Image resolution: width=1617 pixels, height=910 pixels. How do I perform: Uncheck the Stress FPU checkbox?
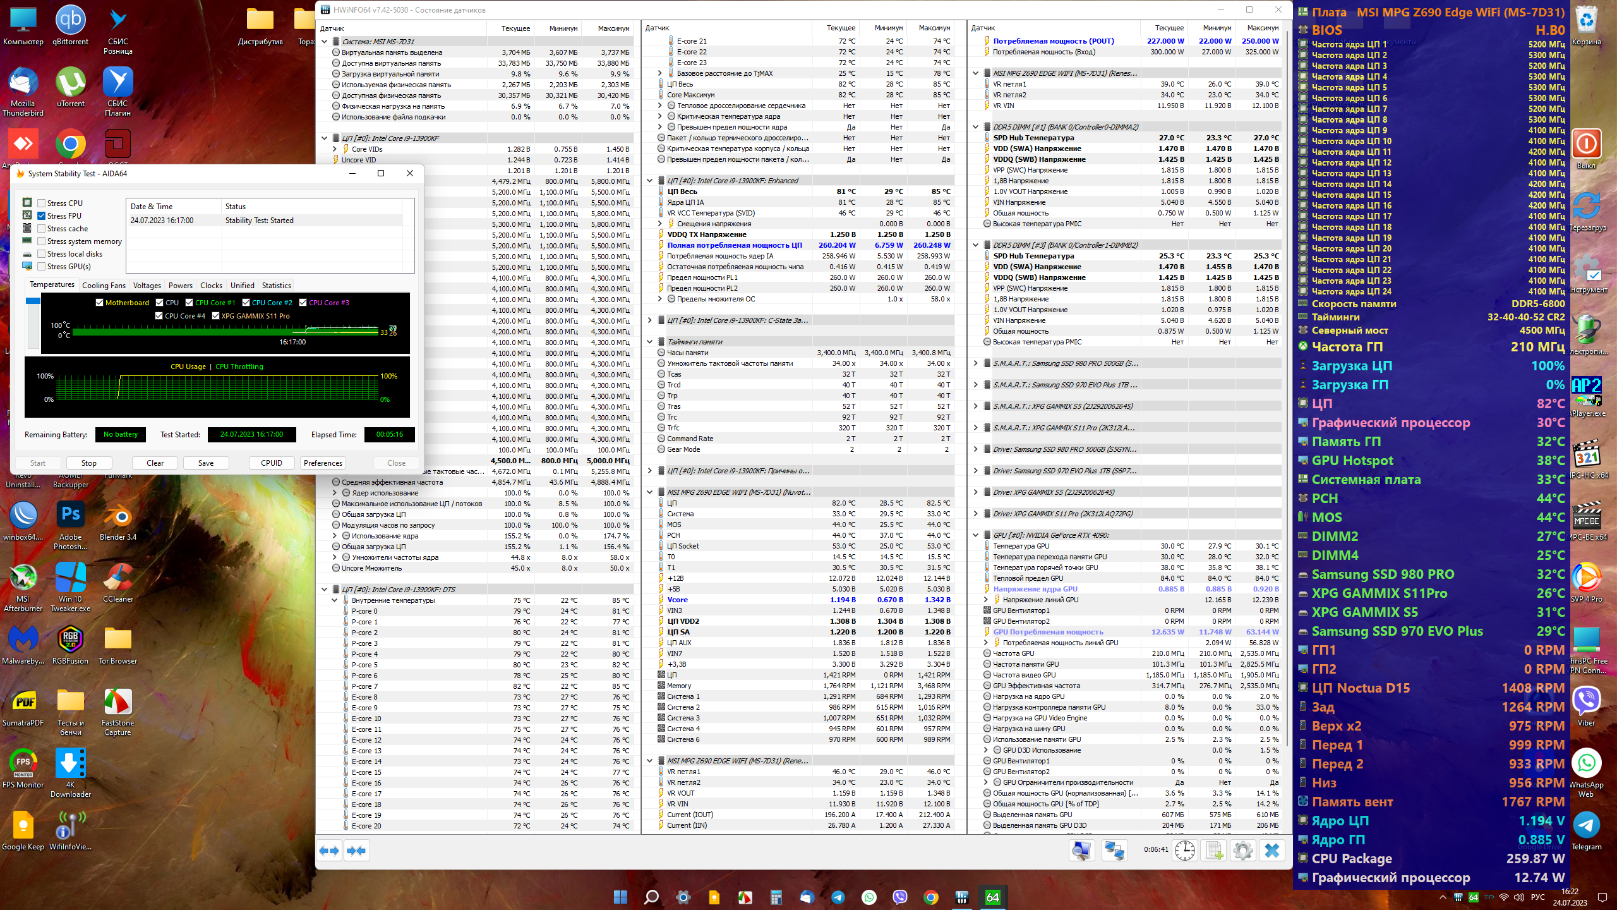tap(42, 216)
